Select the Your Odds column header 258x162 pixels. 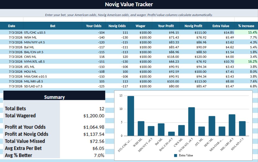(x=94, y=26)
